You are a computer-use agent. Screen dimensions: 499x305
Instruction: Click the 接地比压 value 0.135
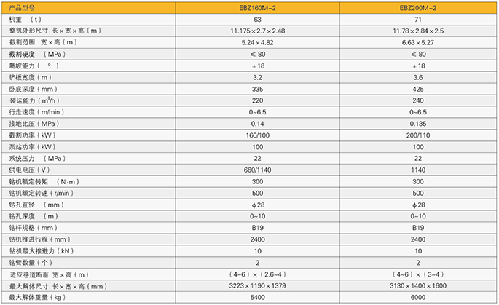point(418,123)
